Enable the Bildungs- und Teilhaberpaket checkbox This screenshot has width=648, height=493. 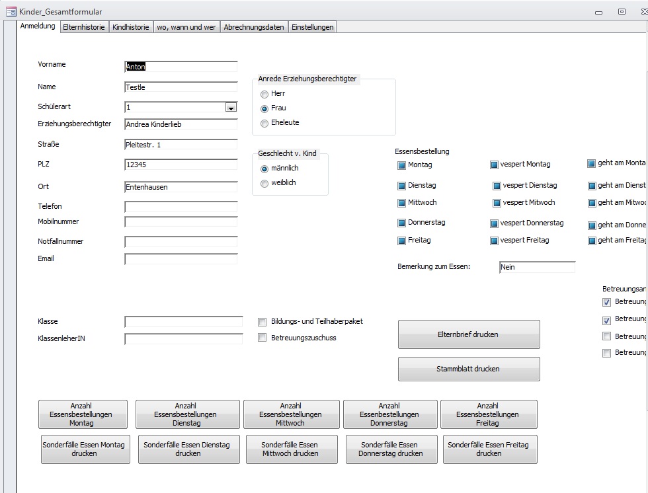(x=263, y=322)
